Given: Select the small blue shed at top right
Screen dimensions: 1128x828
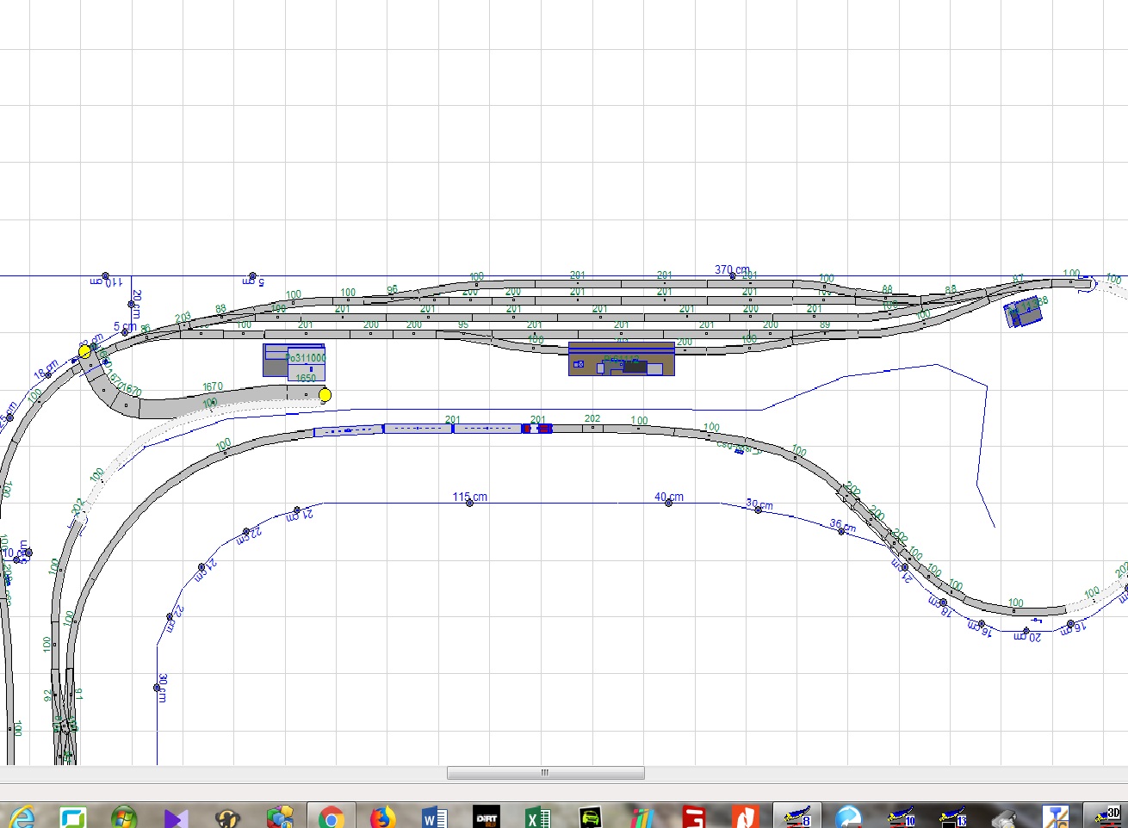Looking at the screenshot, I should (1024, 312).
